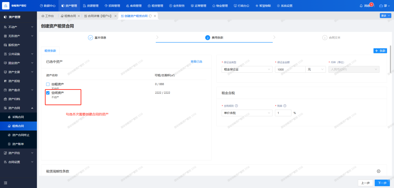
Task: Open the 保证金类型 dropdown
Action: tap(247, 69)
